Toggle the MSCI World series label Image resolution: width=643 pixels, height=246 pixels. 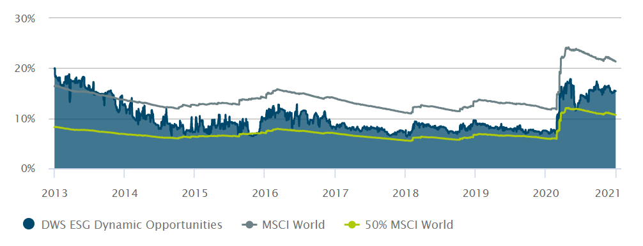293,224
